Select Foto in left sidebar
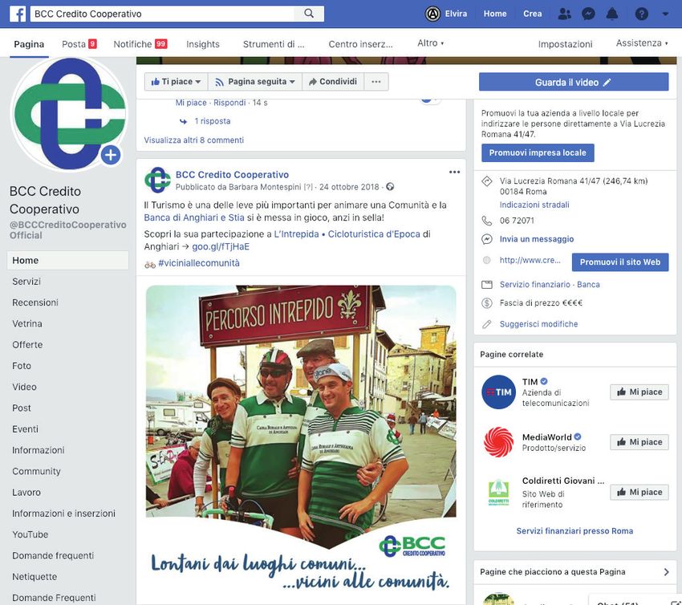Screen dimensions: 682x605 click(x=22, y=366)
